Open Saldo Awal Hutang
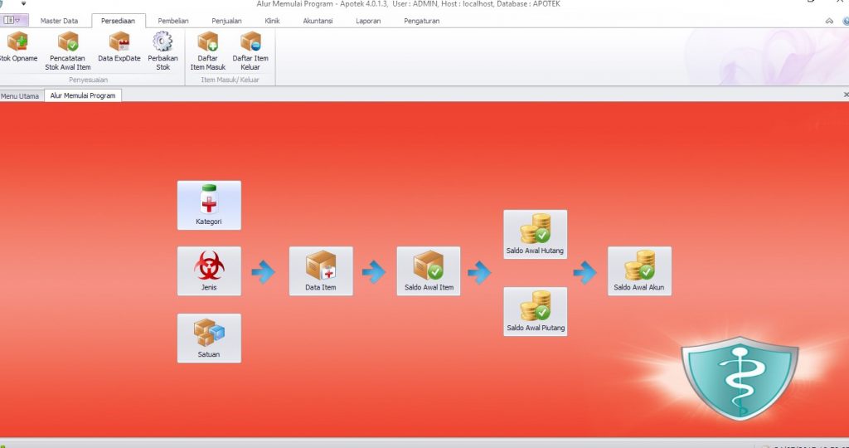The height and width of the screenshot is (448, 849). pos(535,234)
